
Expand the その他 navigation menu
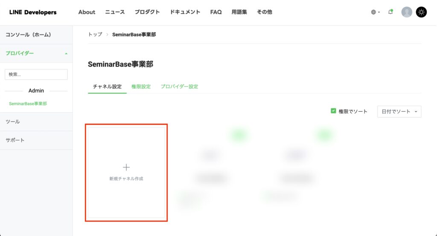[264, 12]
